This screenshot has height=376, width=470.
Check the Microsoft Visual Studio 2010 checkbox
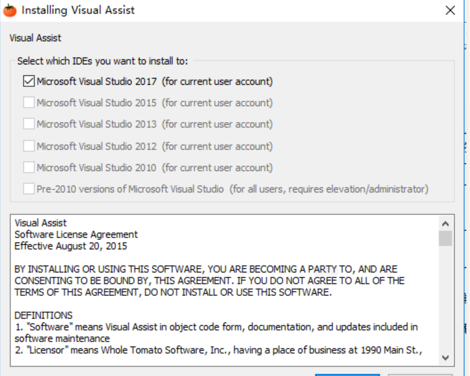pyautogui.click(x=29, y=167)
